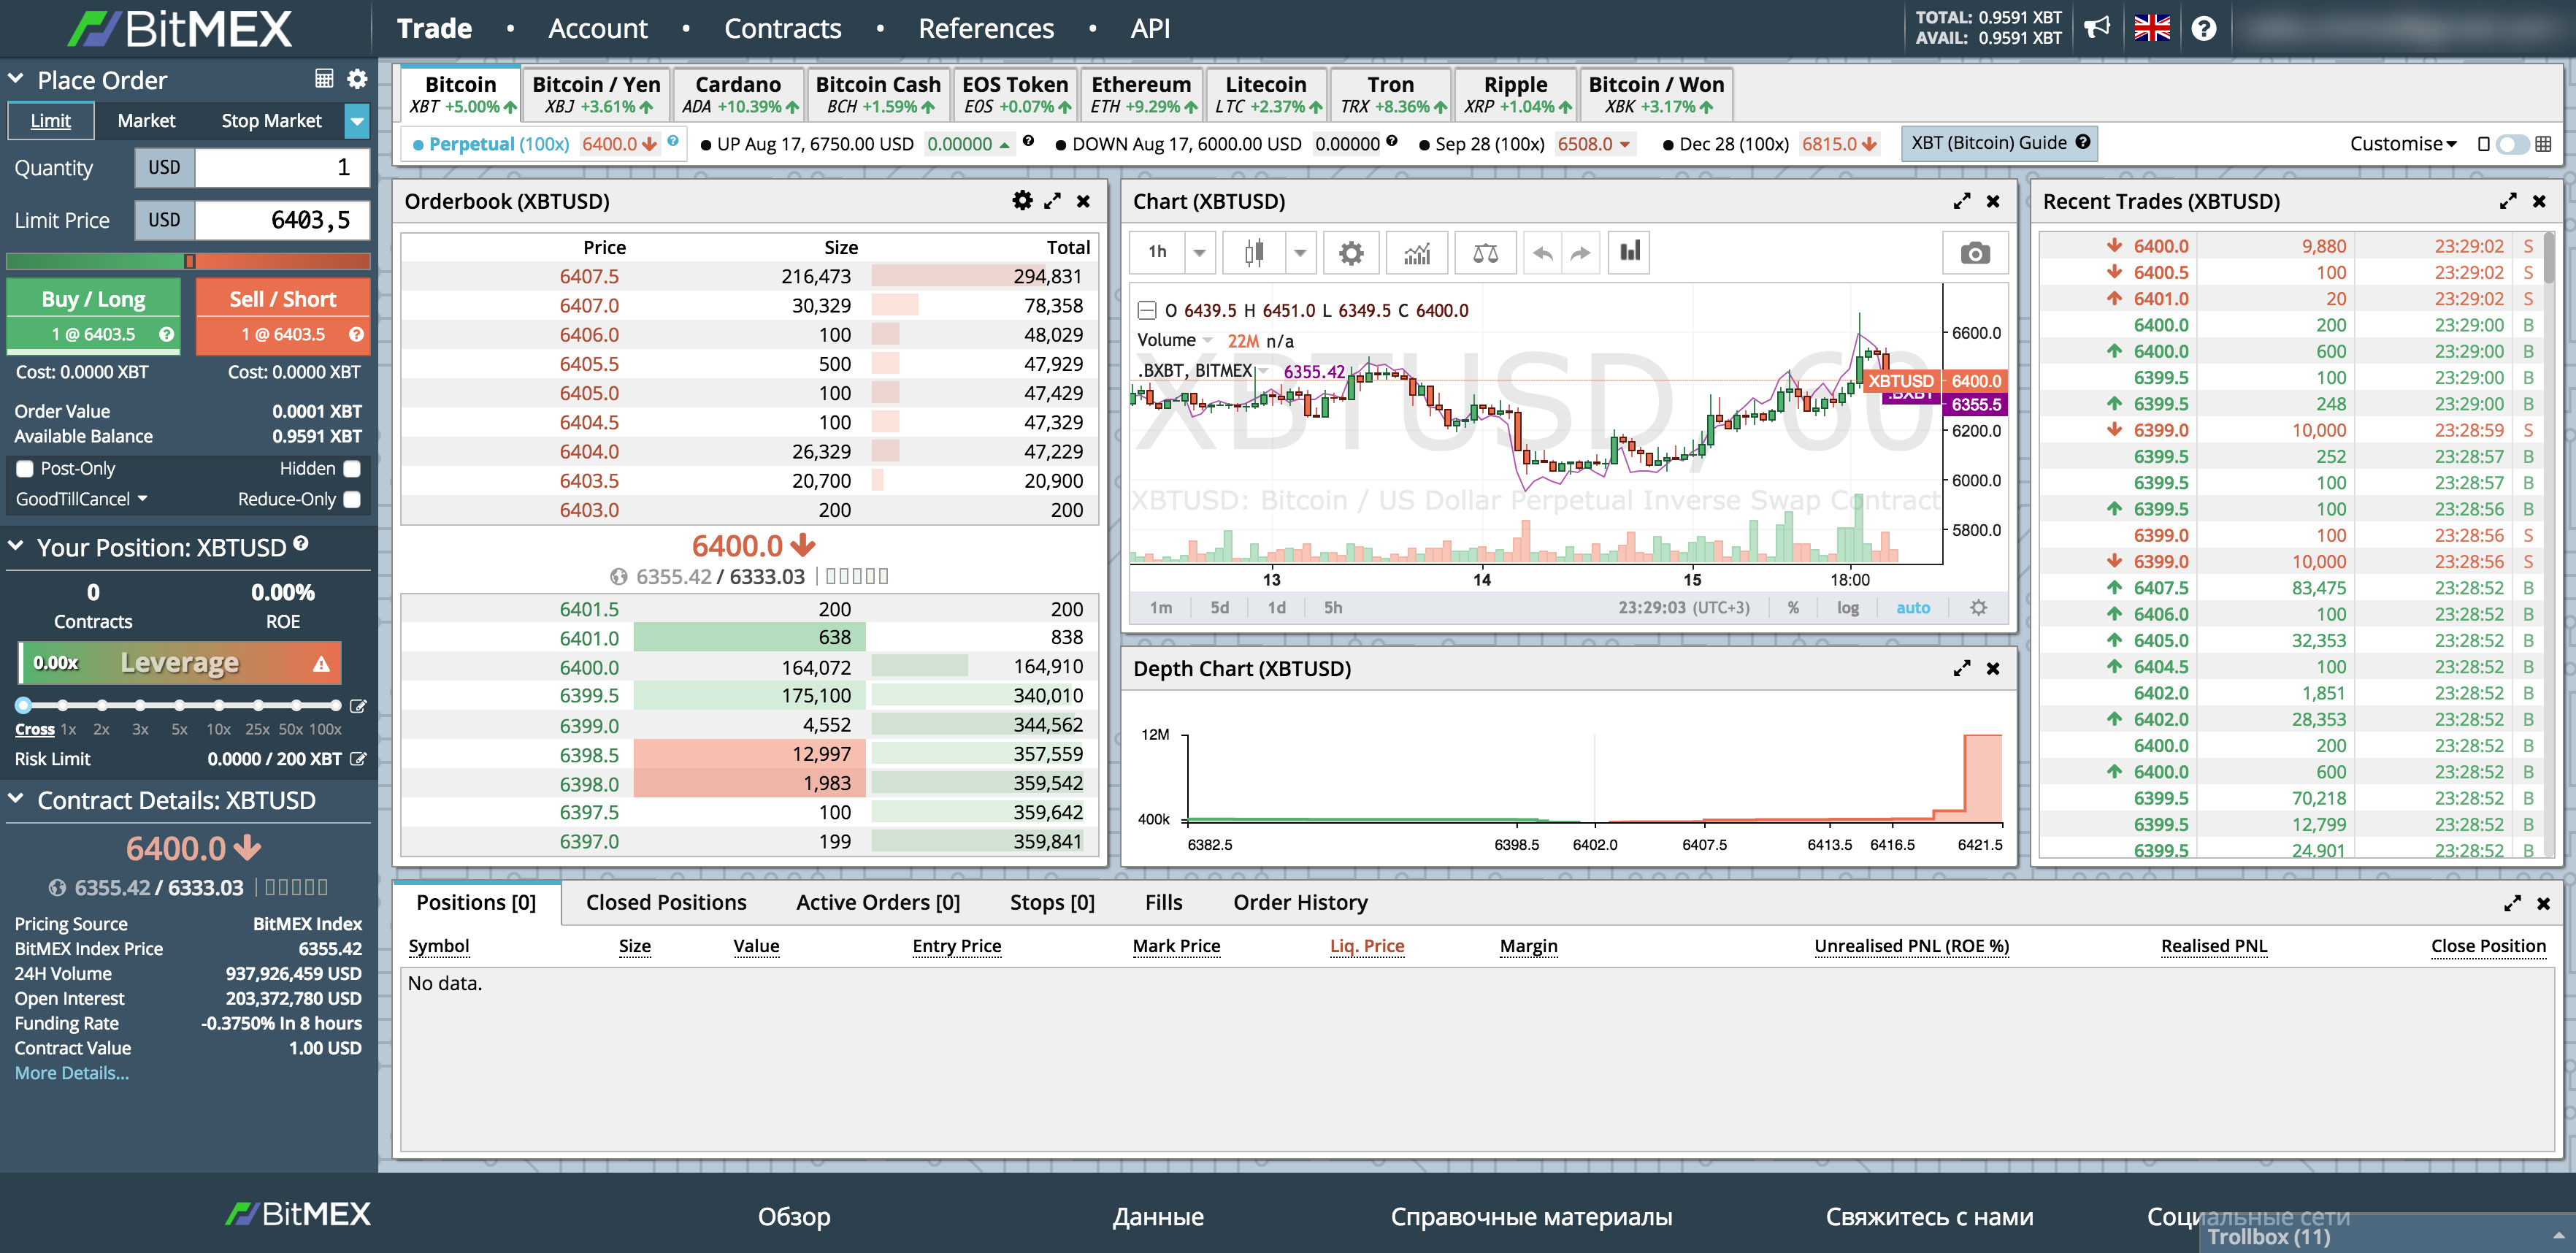Viewport: 2576px width, 1253px height.
Task: Click the Limit Price input field
Action: pyautogui.click(x=282, y=220)
